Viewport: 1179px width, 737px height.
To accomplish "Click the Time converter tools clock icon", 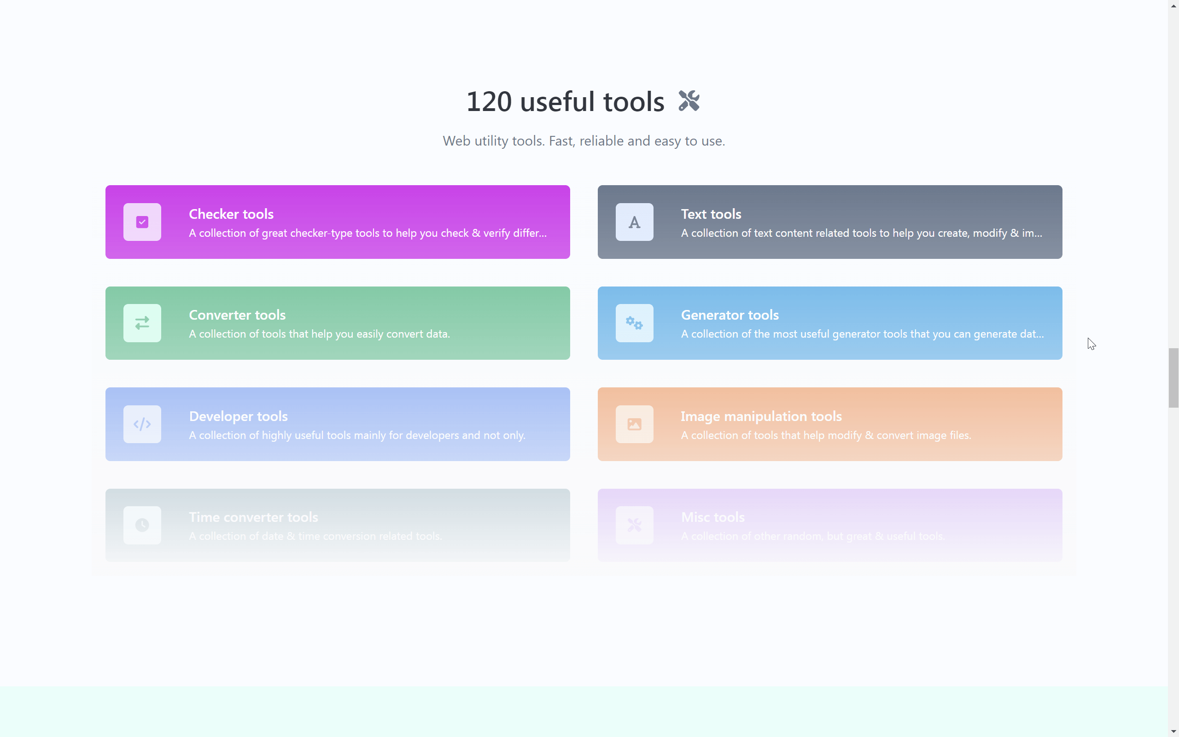I will pos(142,525).
